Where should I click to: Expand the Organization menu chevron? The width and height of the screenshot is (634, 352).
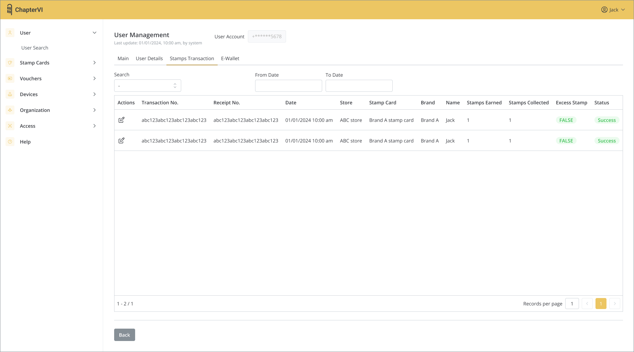point(95,110)
